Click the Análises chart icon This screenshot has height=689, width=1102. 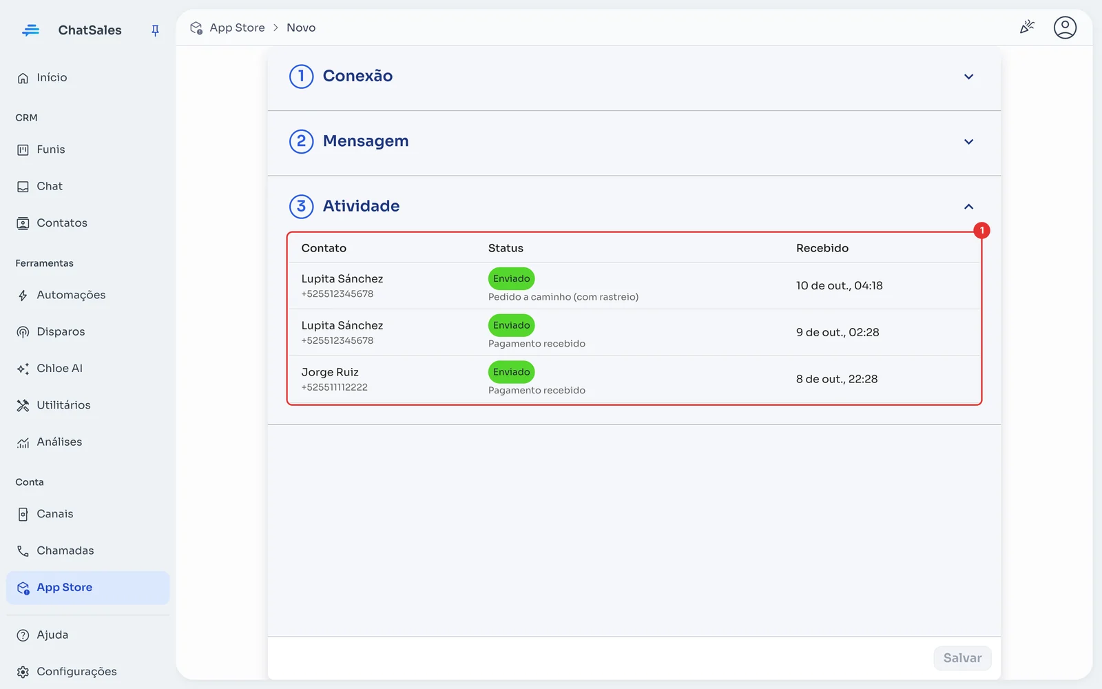tap(23, 442)
